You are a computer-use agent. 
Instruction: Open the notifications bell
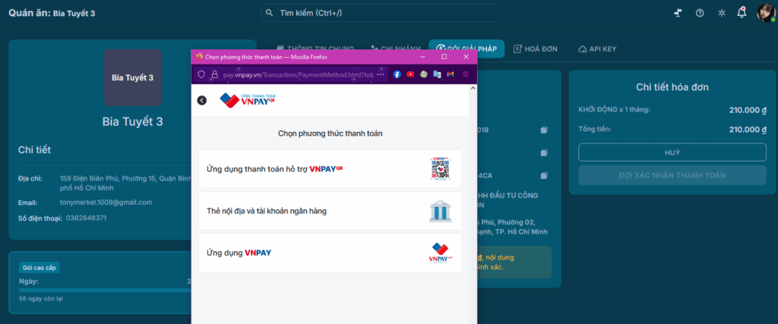(742, 13)
